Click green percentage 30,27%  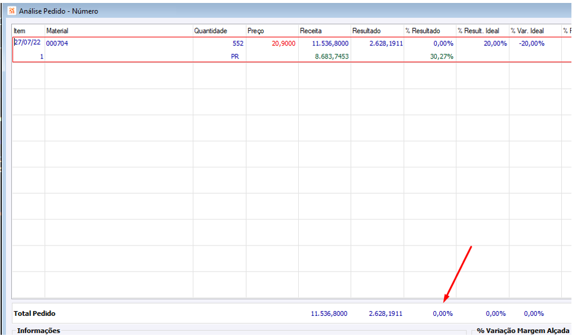pos(442,56)
